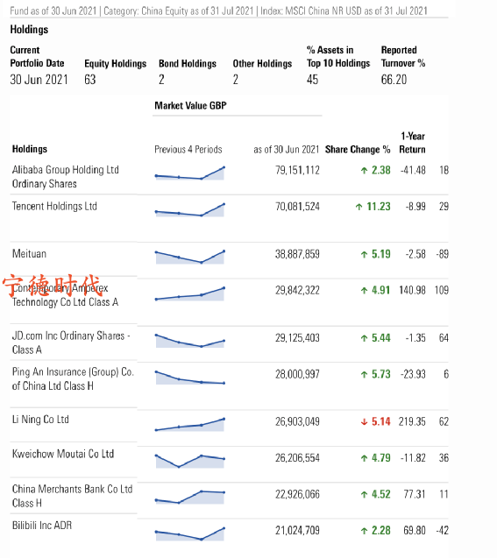Open the Bilibili Inc ADR holding
This screenshot has height=558, width=497.
42,526
